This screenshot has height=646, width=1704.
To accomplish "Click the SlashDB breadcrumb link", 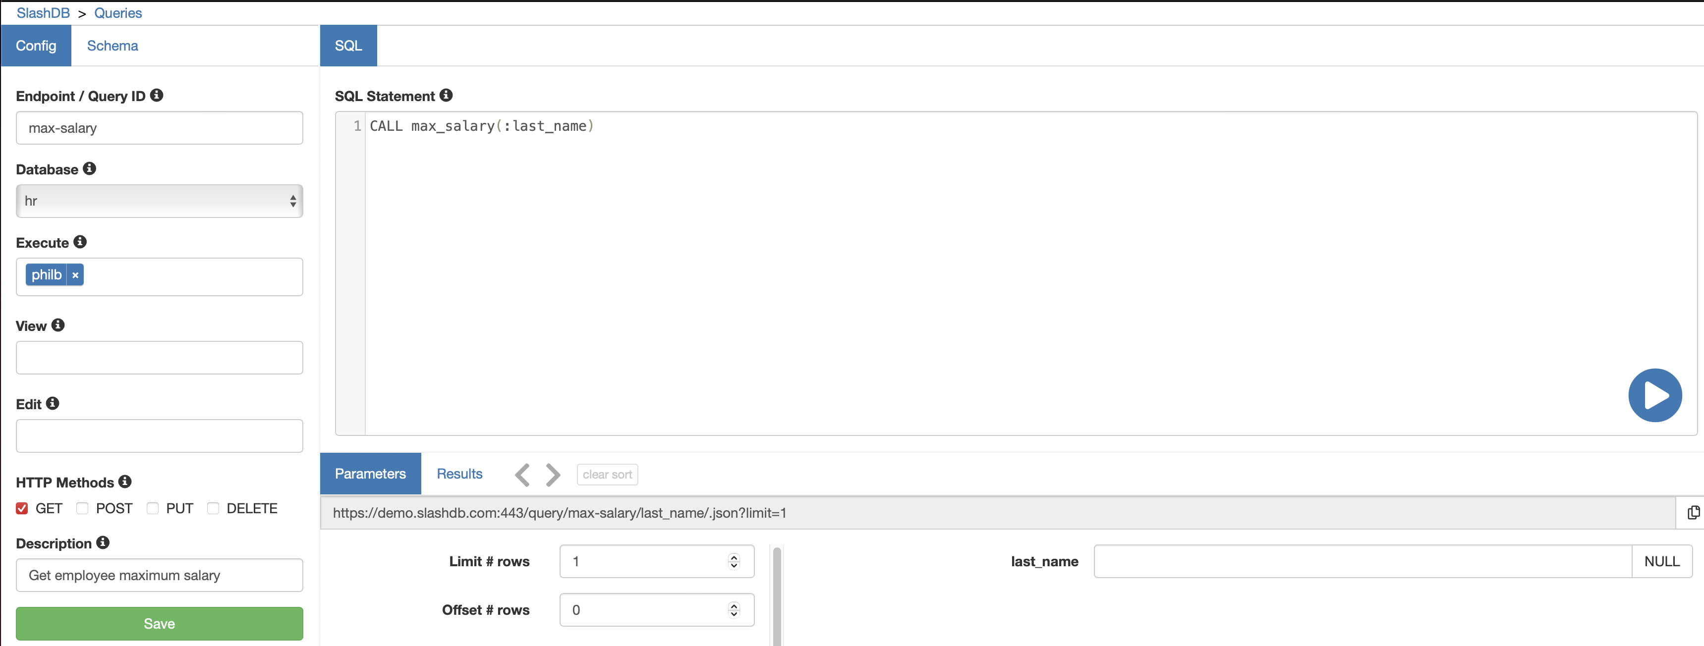I will click(43, 13).
